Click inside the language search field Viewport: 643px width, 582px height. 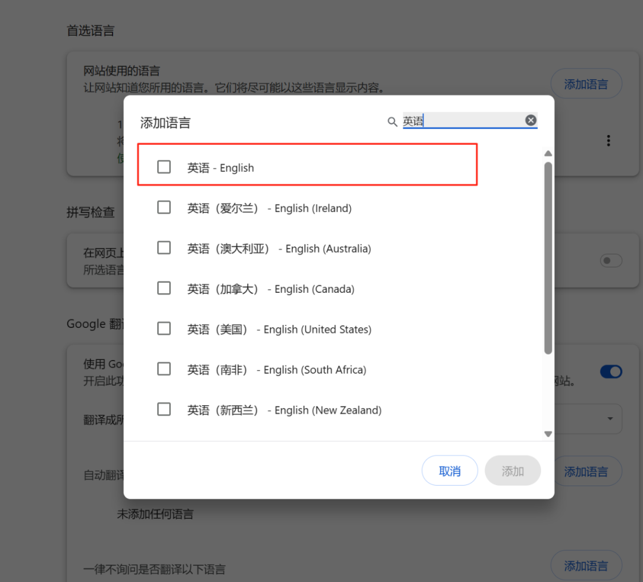(x=464, y=121)
